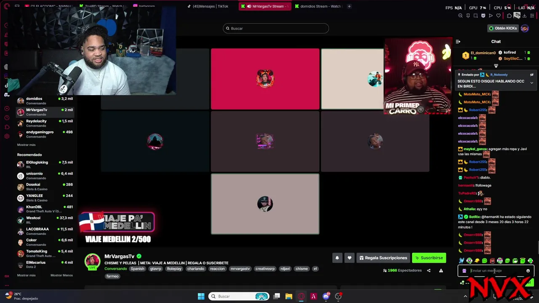Open Reydelacity channel in sidebar
This screenshot has height=303, width=539.
click(x=45, y=123)
